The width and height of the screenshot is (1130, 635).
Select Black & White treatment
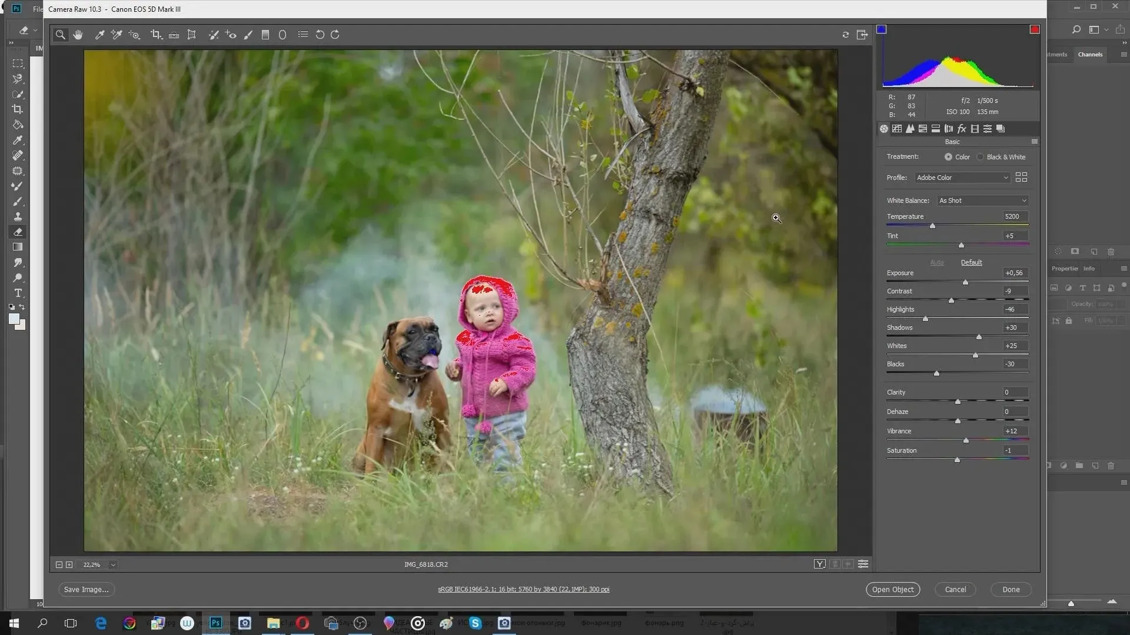coord(981,157)
